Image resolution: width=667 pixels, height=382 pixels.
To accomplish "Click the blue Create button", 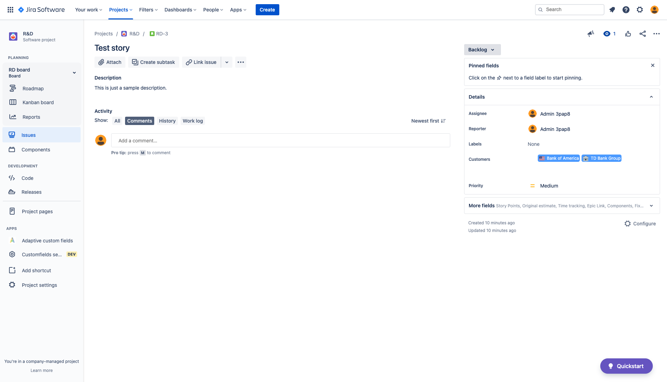I will point(267,10).
